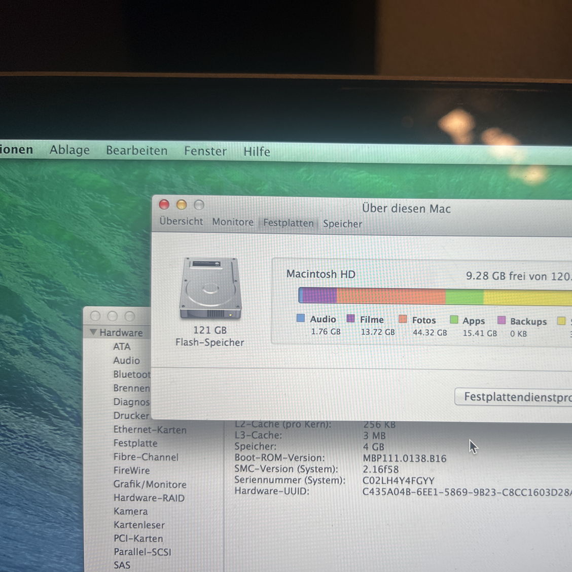The width and height of the screenshot is (572, 572).
Task: Select Kartenleser in the hardware list
Action: [139, 524]
